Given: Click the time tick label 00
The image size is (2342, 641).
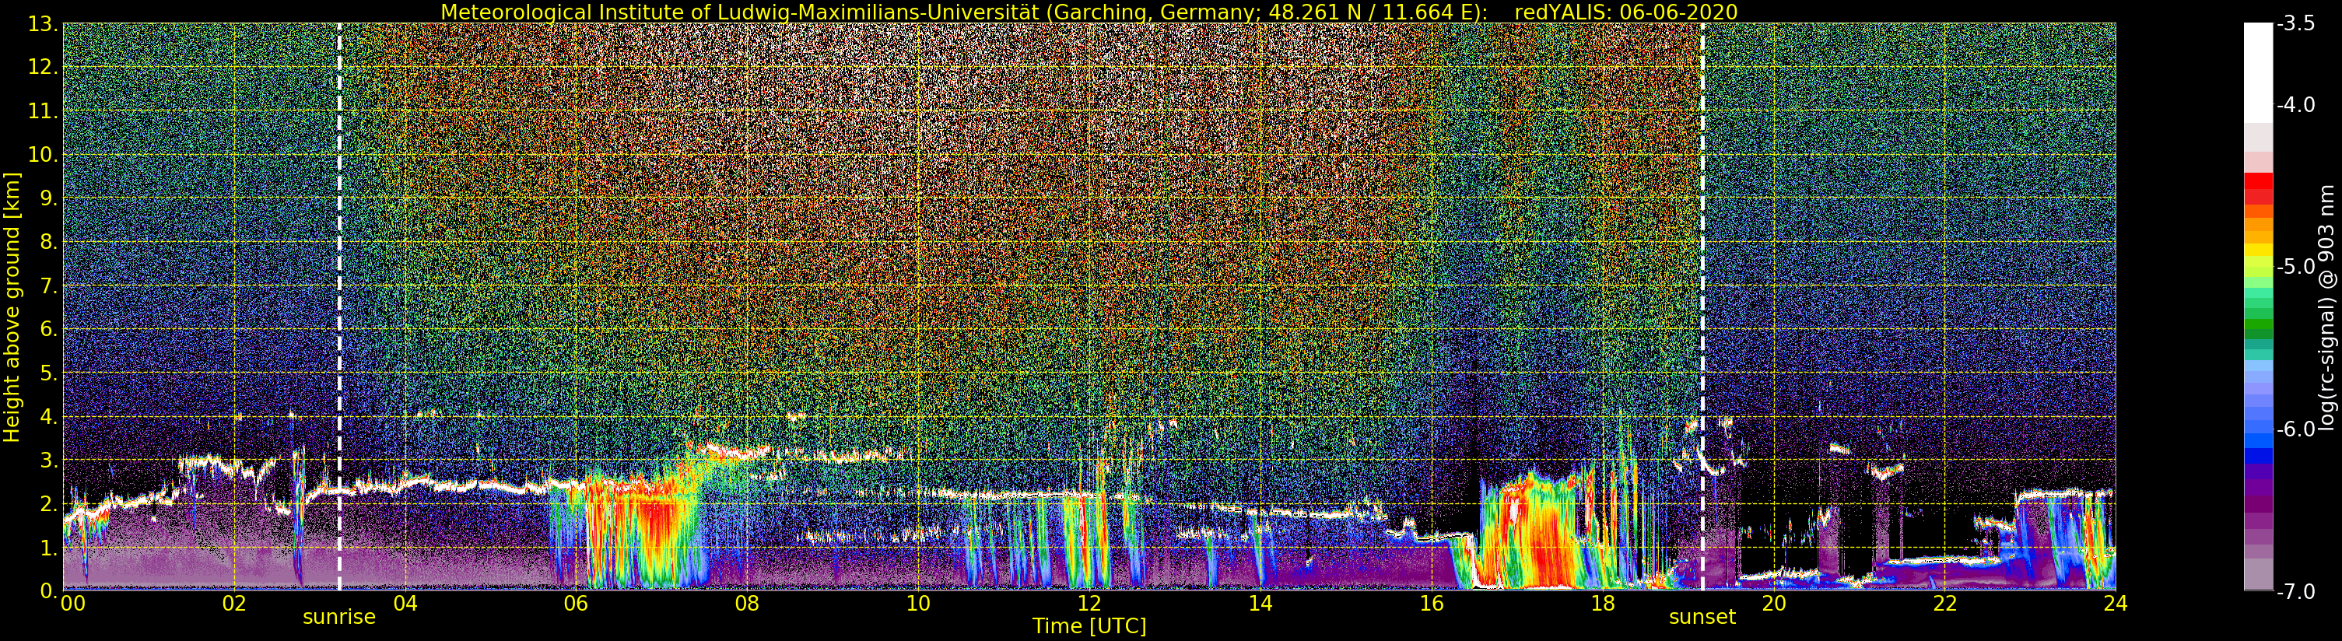Looking at the screenshot, I should 72,604.
